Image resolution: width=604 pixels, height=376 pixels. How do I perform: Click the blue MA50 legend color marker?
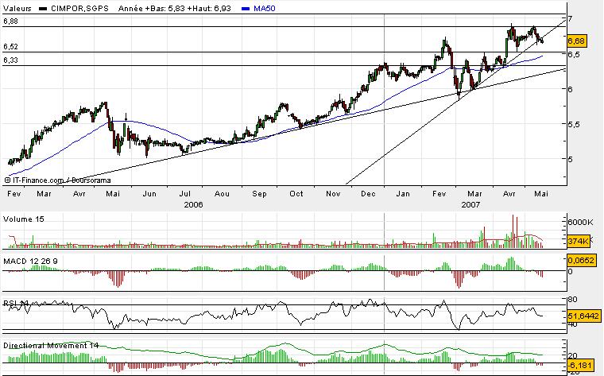tap(246, 9)
